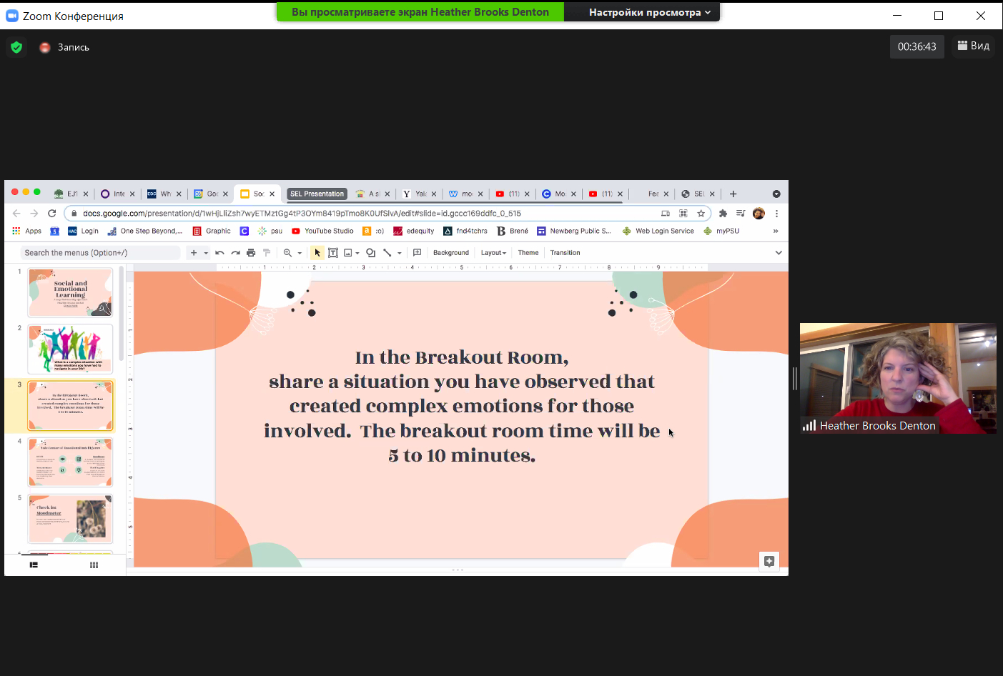Click the Paint format roller icon
This screenshot has height=676, width=1003.
[267, 253]
